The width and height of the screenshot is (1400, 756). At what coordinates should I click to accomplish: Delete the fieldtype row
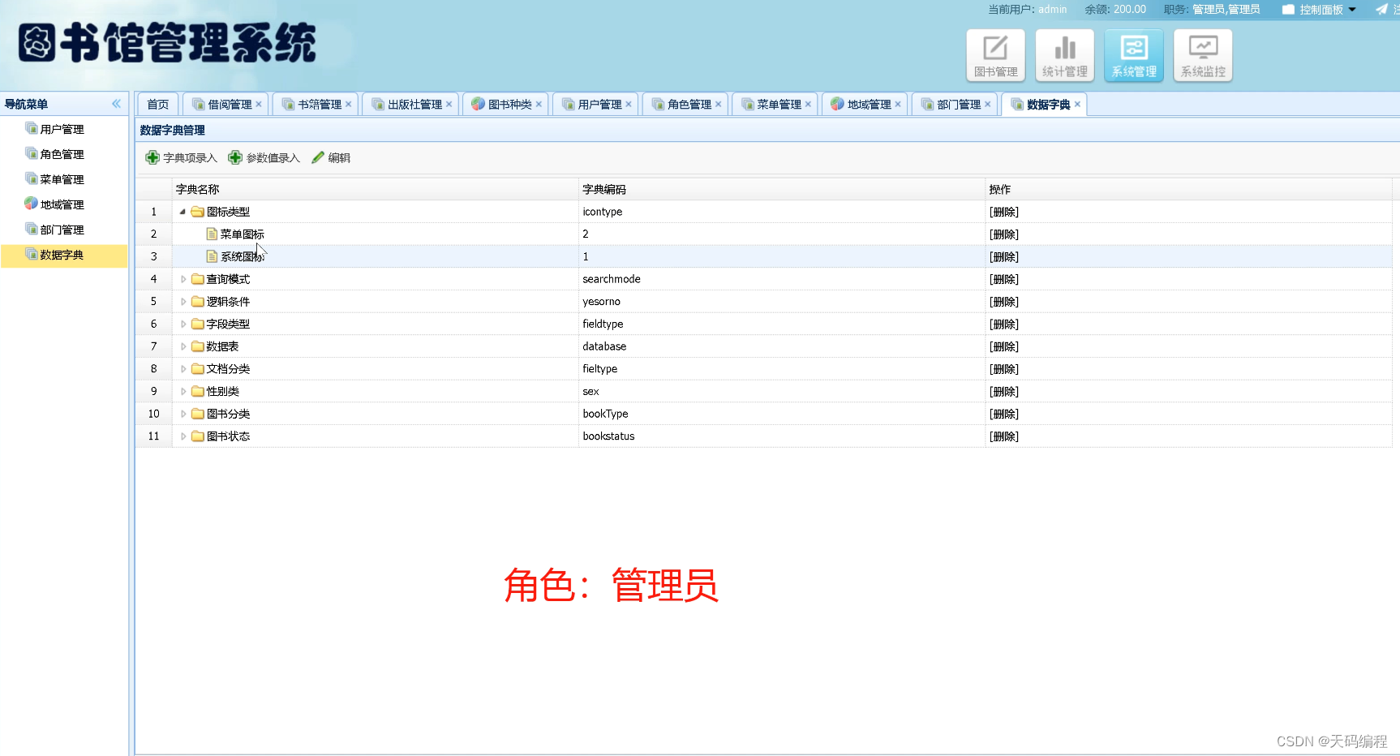[1004, 324]
